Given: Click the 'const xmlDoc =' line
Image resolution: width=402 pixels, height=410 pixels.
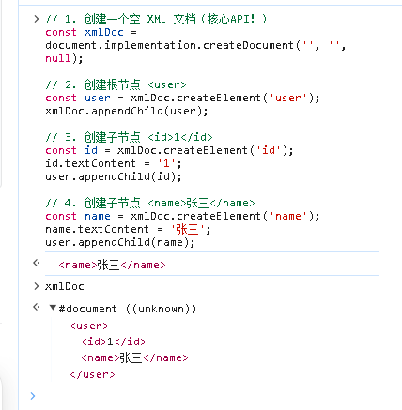Looking at the screenshot, I should [91, 32].
